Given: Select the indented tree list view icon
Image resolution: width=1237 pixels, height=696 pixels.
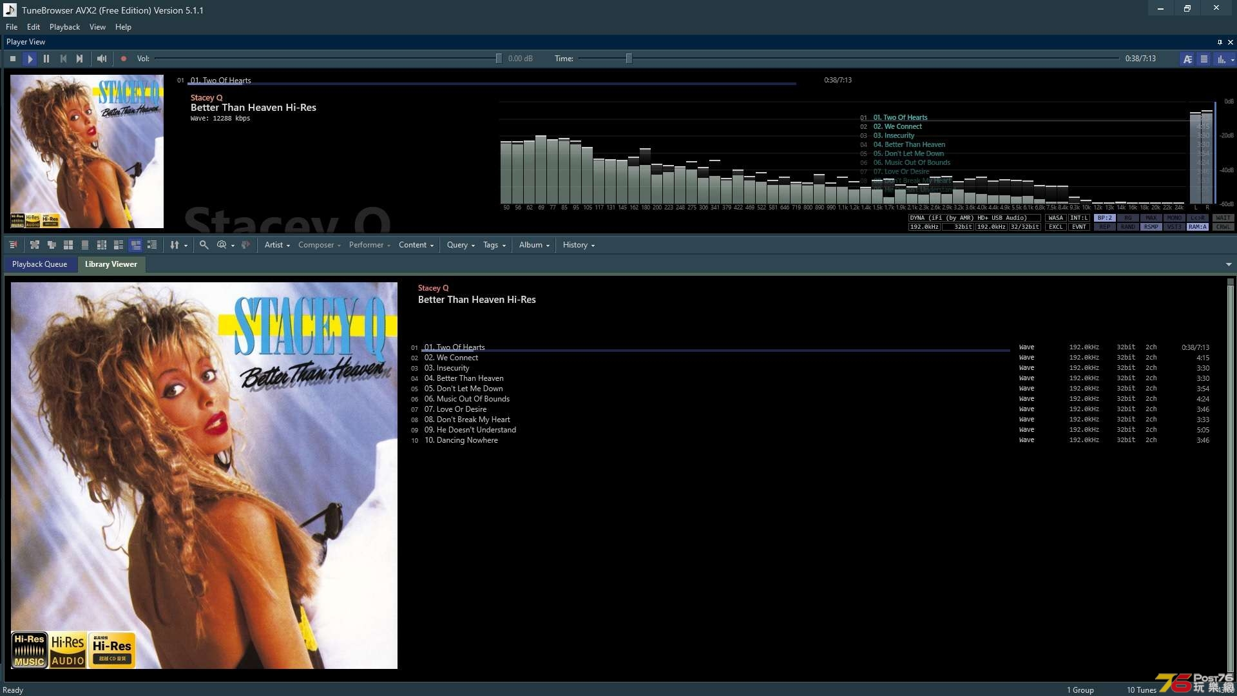Looking at the screenshot, I should [152, 245].
